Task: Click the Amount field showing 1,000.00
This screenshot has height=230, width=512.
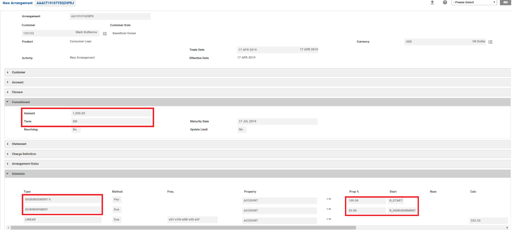Action: pyautogui.click(x=111, y=113)
